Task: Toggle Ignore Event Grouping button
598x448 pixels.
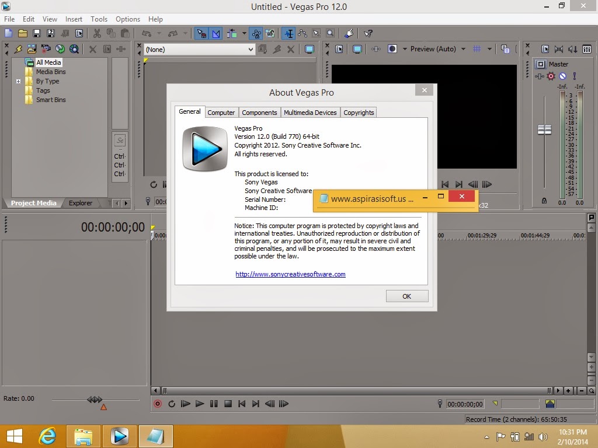Action: pyautogui.click(x=270, y=33)
